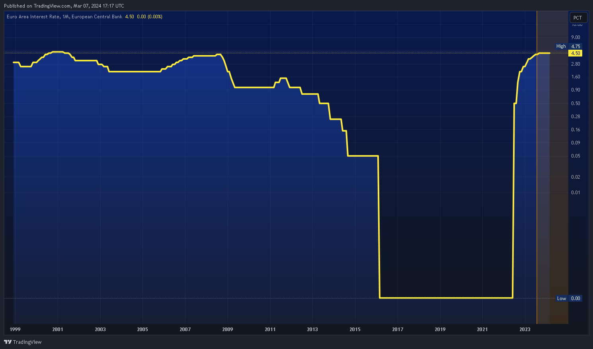Click the 2009 label on the time axis
The height and width of the screenshot is (349, 593).
(x=228, y=330)
